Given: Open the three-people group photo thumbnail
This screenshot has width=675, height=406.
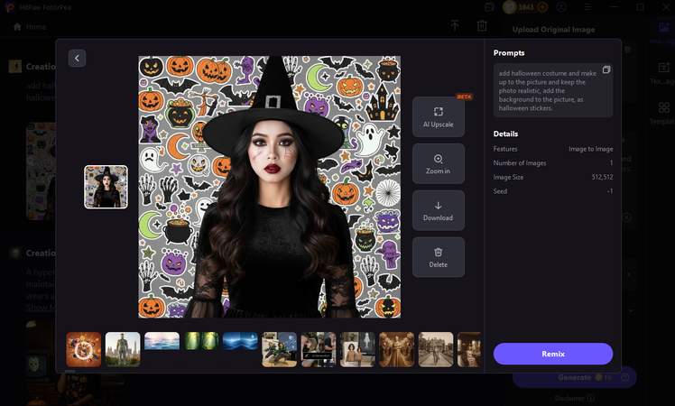Looking at the screenshot, I should click(x=319, y=349).
